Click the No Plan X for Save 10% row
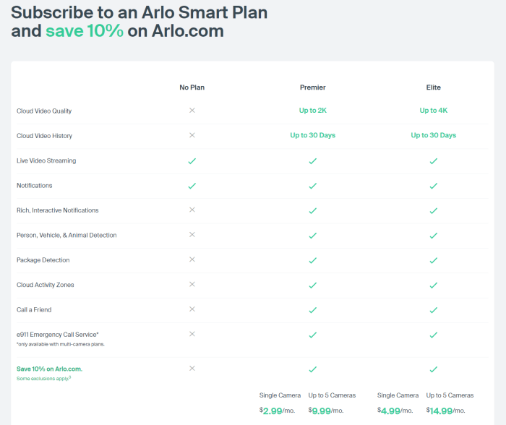 pos(192,369)
